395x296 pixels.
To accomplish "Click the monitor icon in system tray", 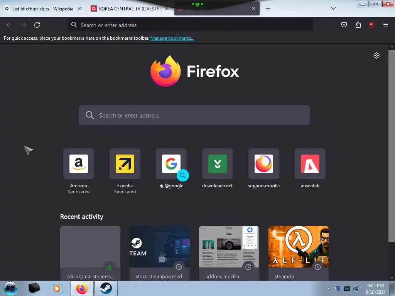I will pos(347,289).
